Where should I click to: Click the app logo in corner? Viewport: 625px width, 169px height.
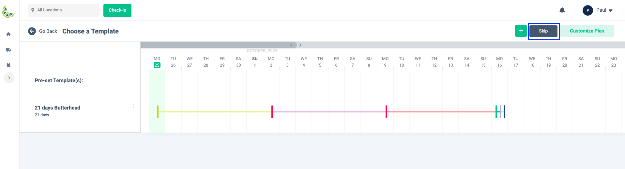click(8, 12)
